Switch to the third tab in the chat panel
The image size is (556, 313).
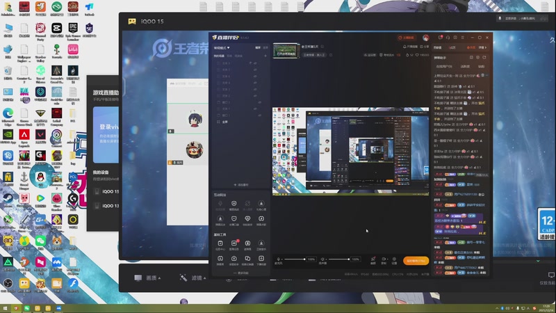(x=481, y=66)
